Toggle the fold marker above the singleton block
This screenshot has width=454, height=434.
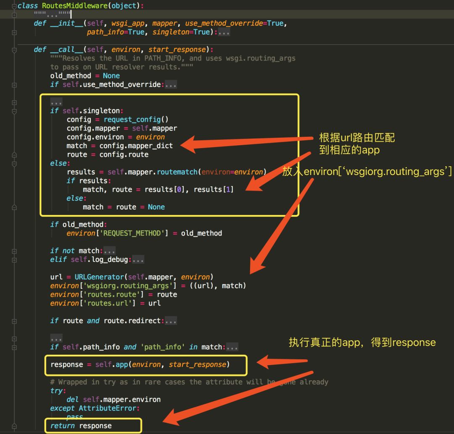(x=14, y=102)
